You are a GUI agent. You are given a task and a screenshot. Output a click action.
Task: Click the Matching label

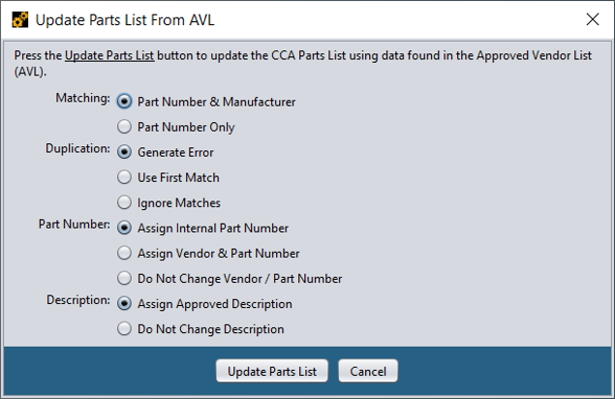82,98
